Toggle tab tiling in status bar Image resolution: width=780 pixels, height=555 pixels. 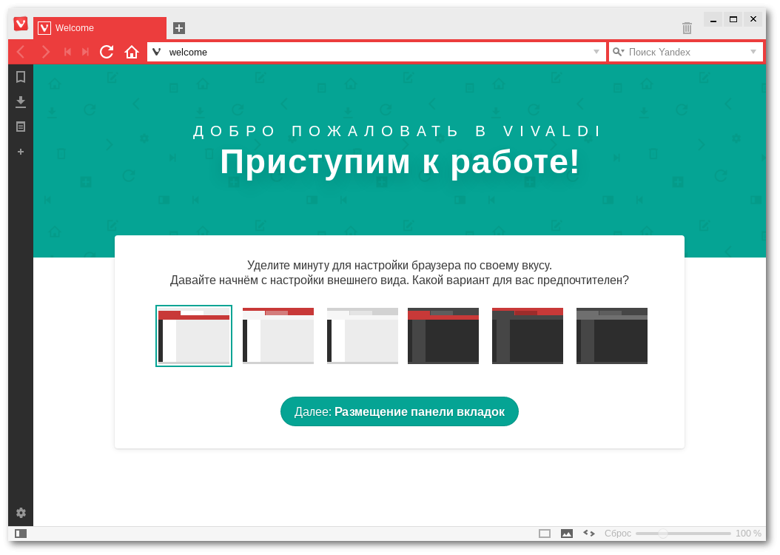[545, 534]
